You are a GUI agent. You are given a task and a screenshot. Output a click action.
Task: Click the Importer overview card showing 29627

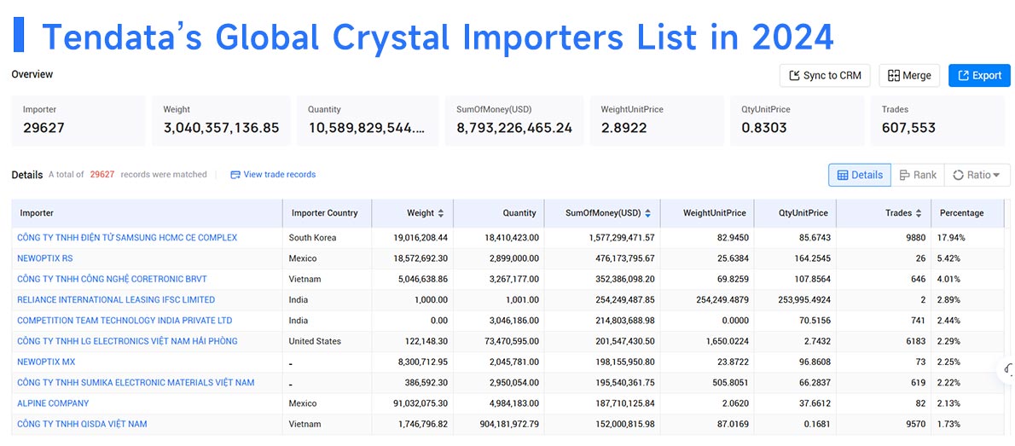(78, 120)
